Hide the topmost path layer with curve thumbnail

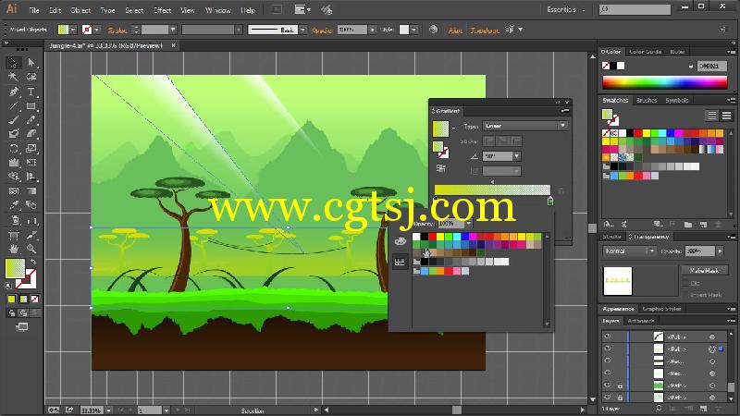(608, 336)
